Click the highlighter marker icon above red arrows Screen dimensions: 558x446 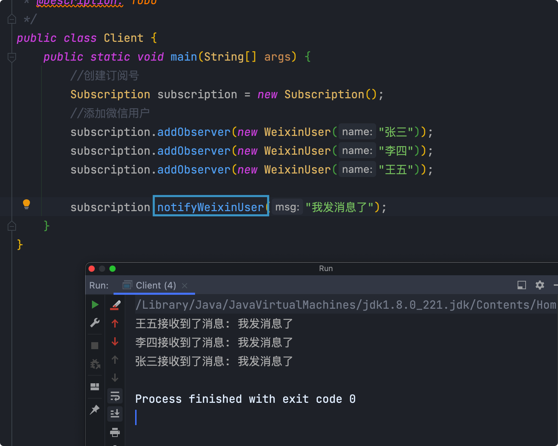115,305
